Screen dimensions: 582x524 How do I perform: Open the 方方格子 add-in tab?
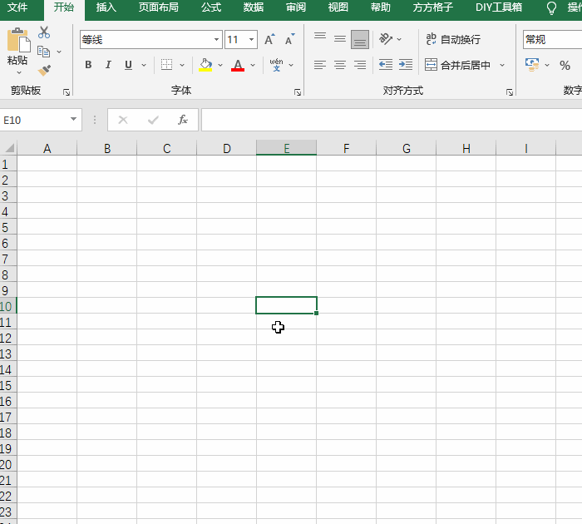(x=433, y=7)
